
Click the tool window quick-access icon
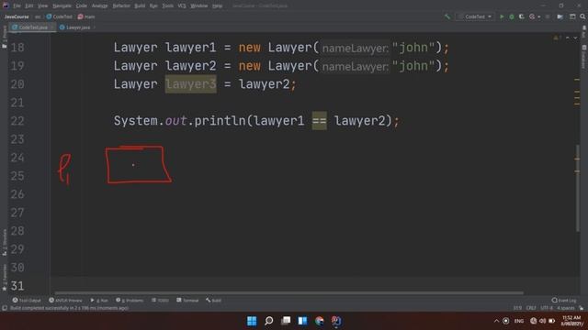click(5, 308)
